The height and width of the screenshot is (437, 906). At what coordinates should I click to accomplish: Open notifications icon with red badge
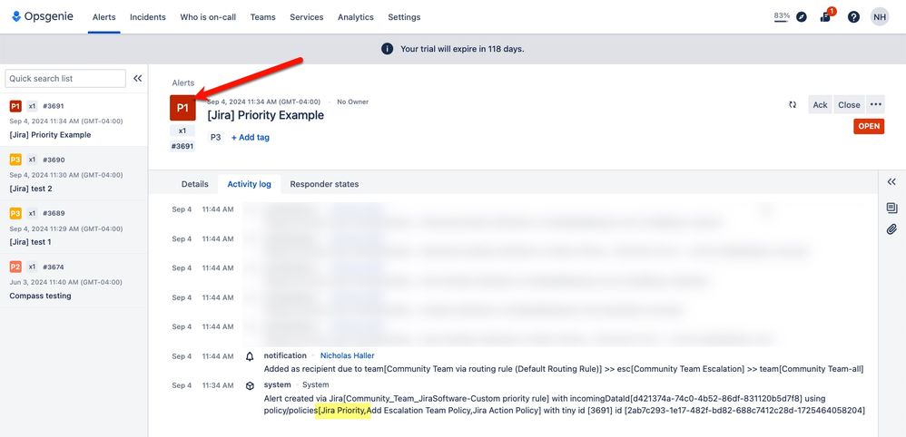(826, 16)
